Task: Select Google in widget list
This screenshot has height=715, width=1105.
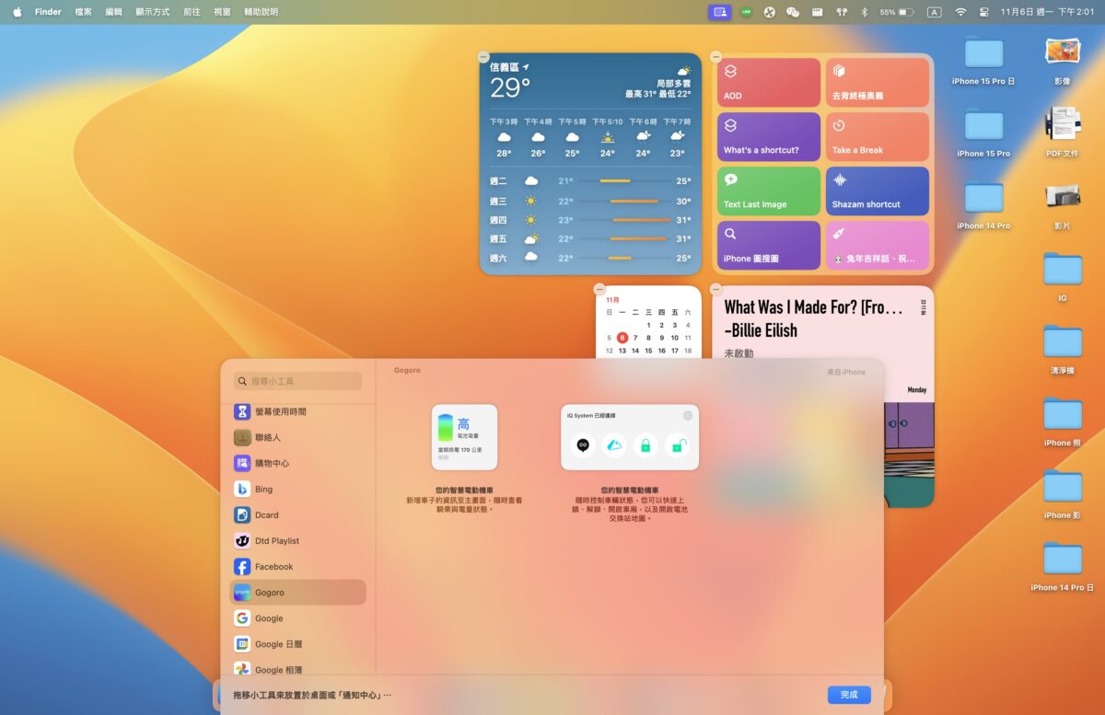Action: pos(297,617)
